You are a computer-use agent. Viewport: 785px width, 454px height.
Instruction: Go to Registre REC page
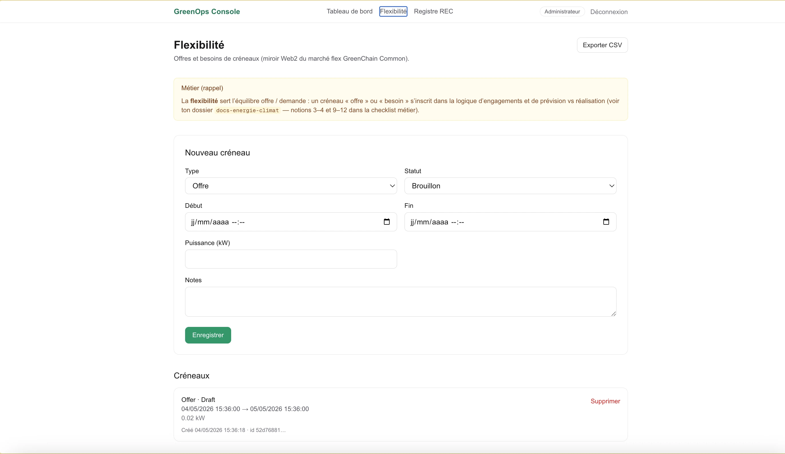point(433,11)
